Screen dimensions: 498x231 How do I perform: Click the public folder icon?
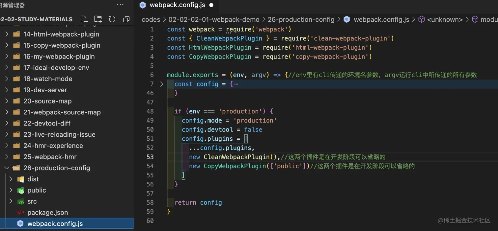click(x=21, y=190)
